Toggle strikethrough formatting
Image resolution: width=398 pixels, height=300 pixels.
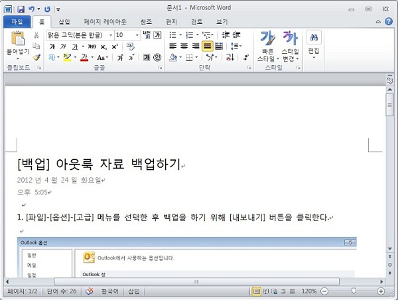[x=92, y=46]
